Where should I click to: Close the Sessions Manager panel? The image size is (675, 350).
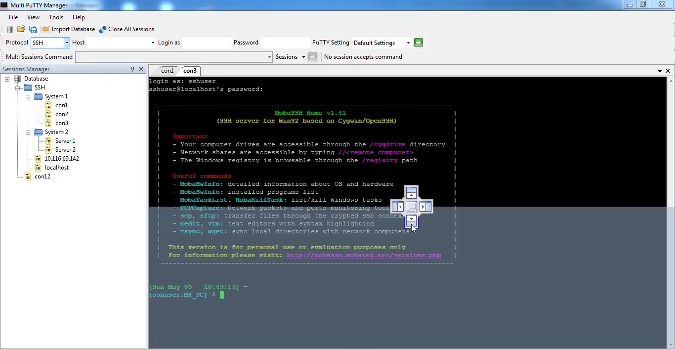[x=141, y=69]
